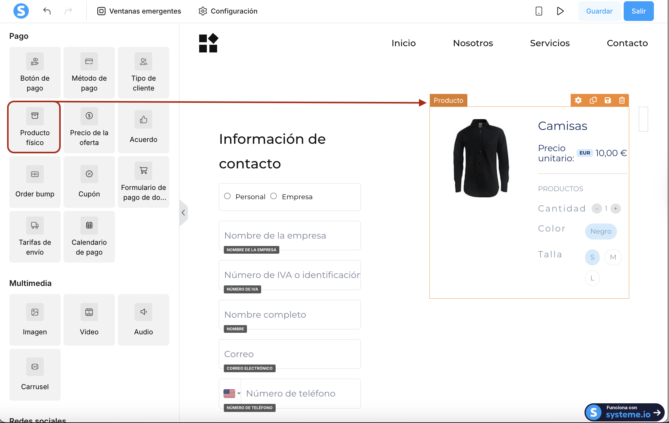Choose size M for Talla

point(613,257)
